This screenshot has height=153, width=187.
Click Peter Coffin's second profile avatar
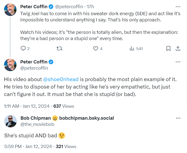[10, 65]
